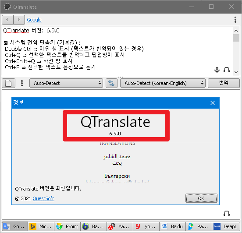The image size is (242, 233).
Task: Swap translation languages with the arrows button
Action: [111, 83]
